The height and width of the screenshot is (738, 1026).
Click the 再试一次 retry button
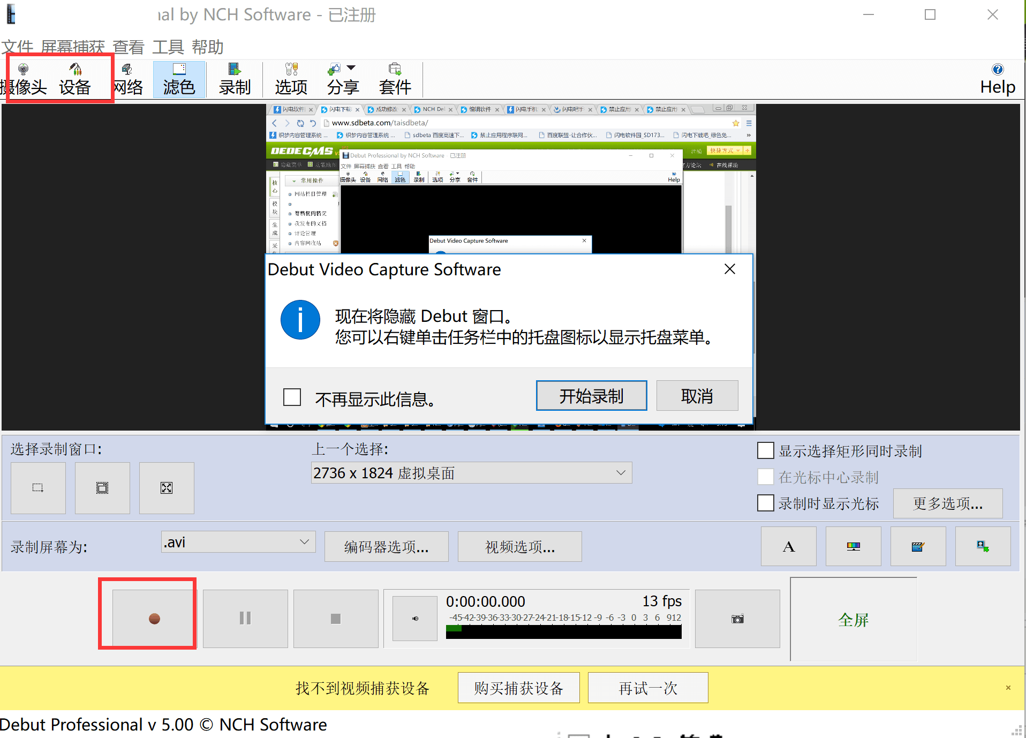point(647,688)
